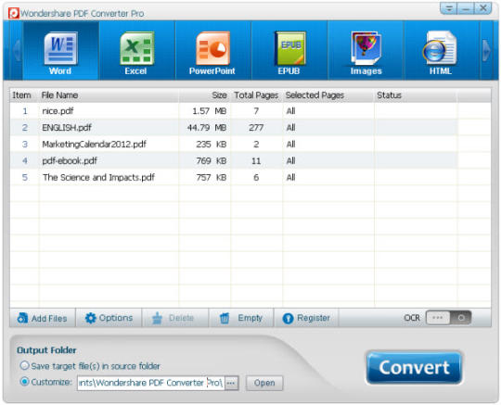This screenshot has height=405, width=501.
Task: Click 'All' pages cell for pdf-ebook.pdf
Action: pyautogui.click(x=290, y=160)
